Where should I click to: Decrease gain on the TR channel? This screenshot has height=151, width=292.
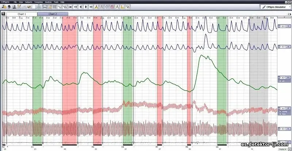click(x=281, y=26)
